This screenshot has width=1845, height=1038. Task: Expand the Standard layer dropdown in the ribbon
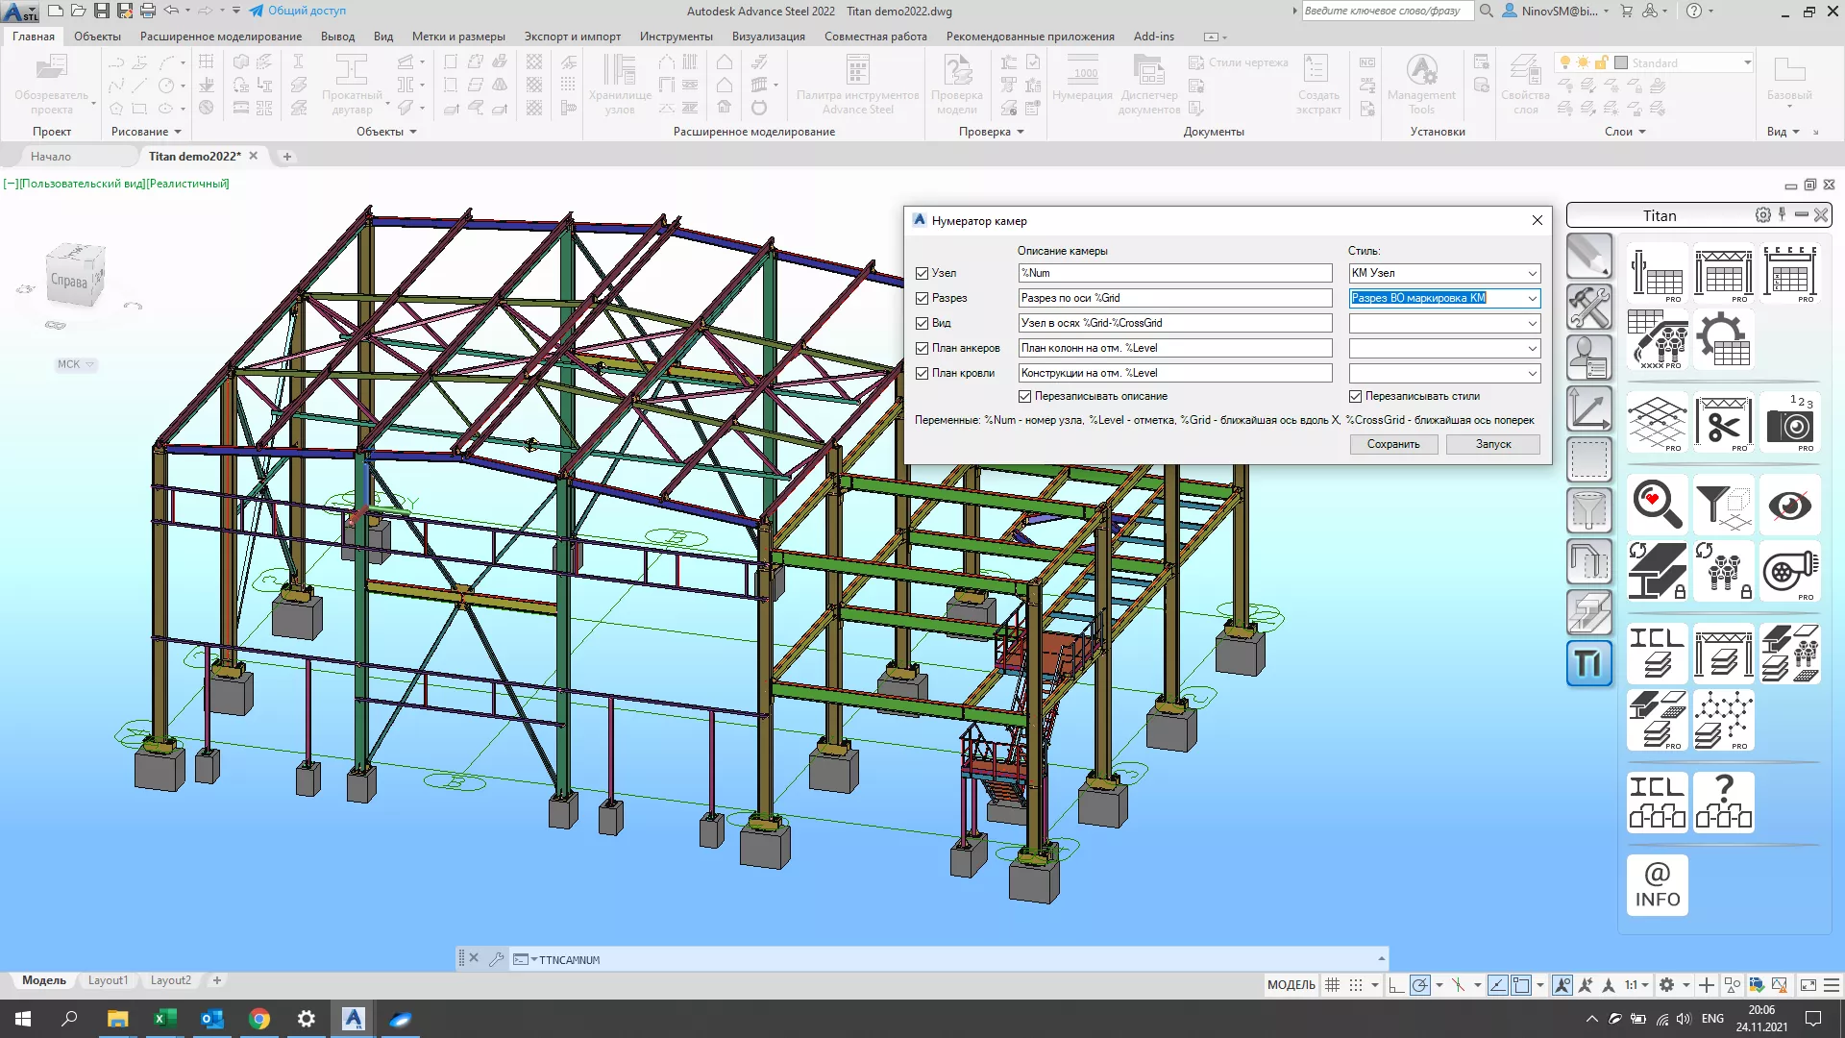[x=1747, y=62]
